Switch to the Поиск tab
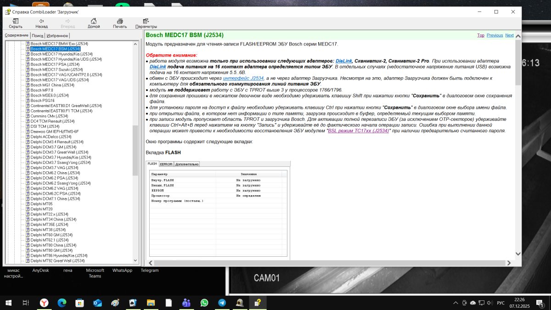551x310 pixels. point(38,35)
